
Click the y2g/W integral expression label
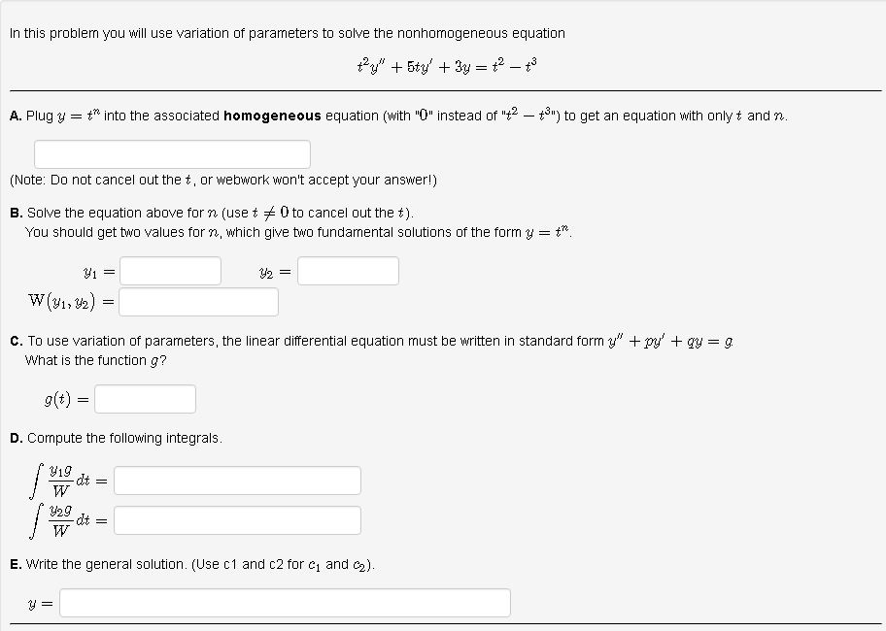click(x=63, y=517)
